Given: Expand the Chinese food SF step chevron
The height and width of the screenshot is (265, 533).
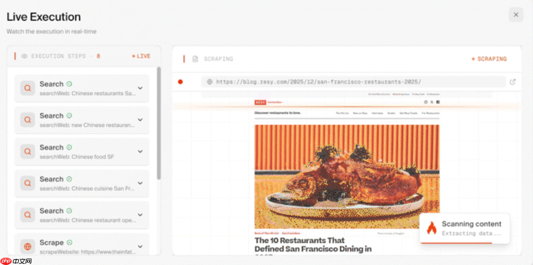Looking at the screenshot, I should 140,152.
